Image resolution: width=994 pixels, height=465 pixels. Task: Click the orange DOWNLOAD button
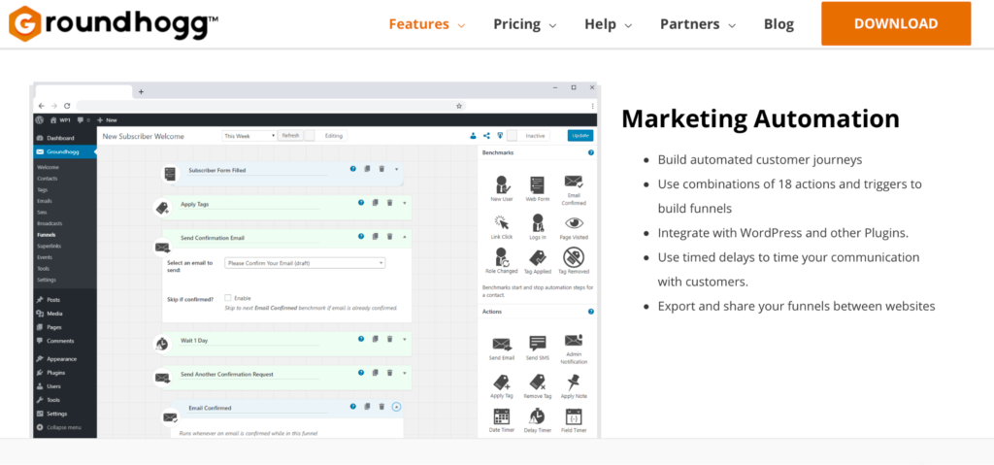pos(896,23)
